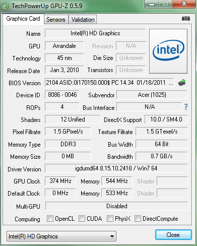This screenshot has height=246, width=197.
Task: Click the GPU-Z app icon in title bar
Action: (x=6, y=7)
